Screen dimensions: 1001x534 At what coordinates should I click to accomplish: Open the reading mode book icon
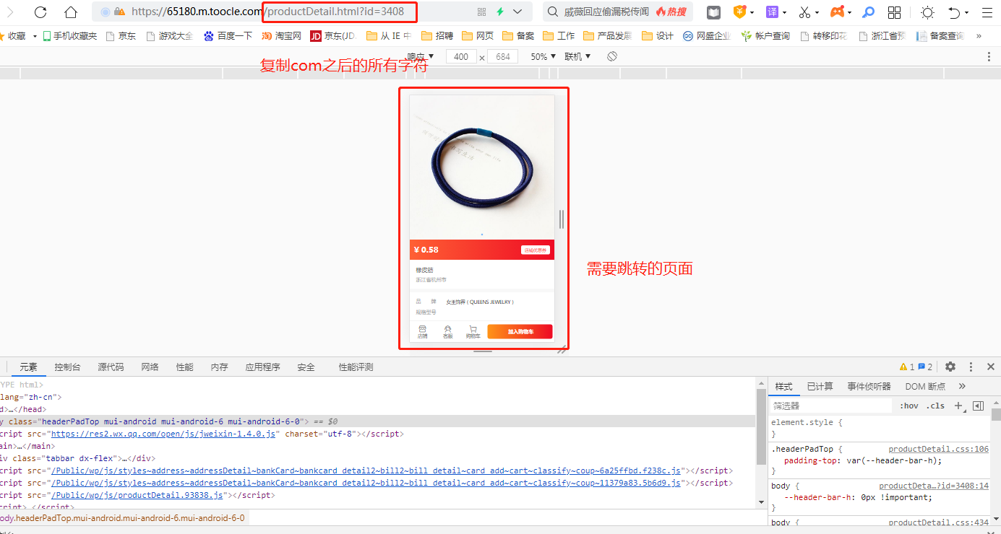(x=713, y=12)
